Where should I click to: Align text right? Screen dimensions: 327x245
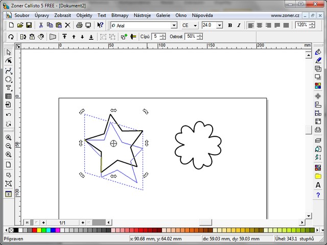268,25
